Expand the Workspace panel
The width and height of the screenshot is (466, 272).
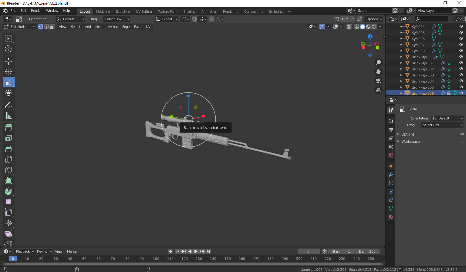point(410,142)
